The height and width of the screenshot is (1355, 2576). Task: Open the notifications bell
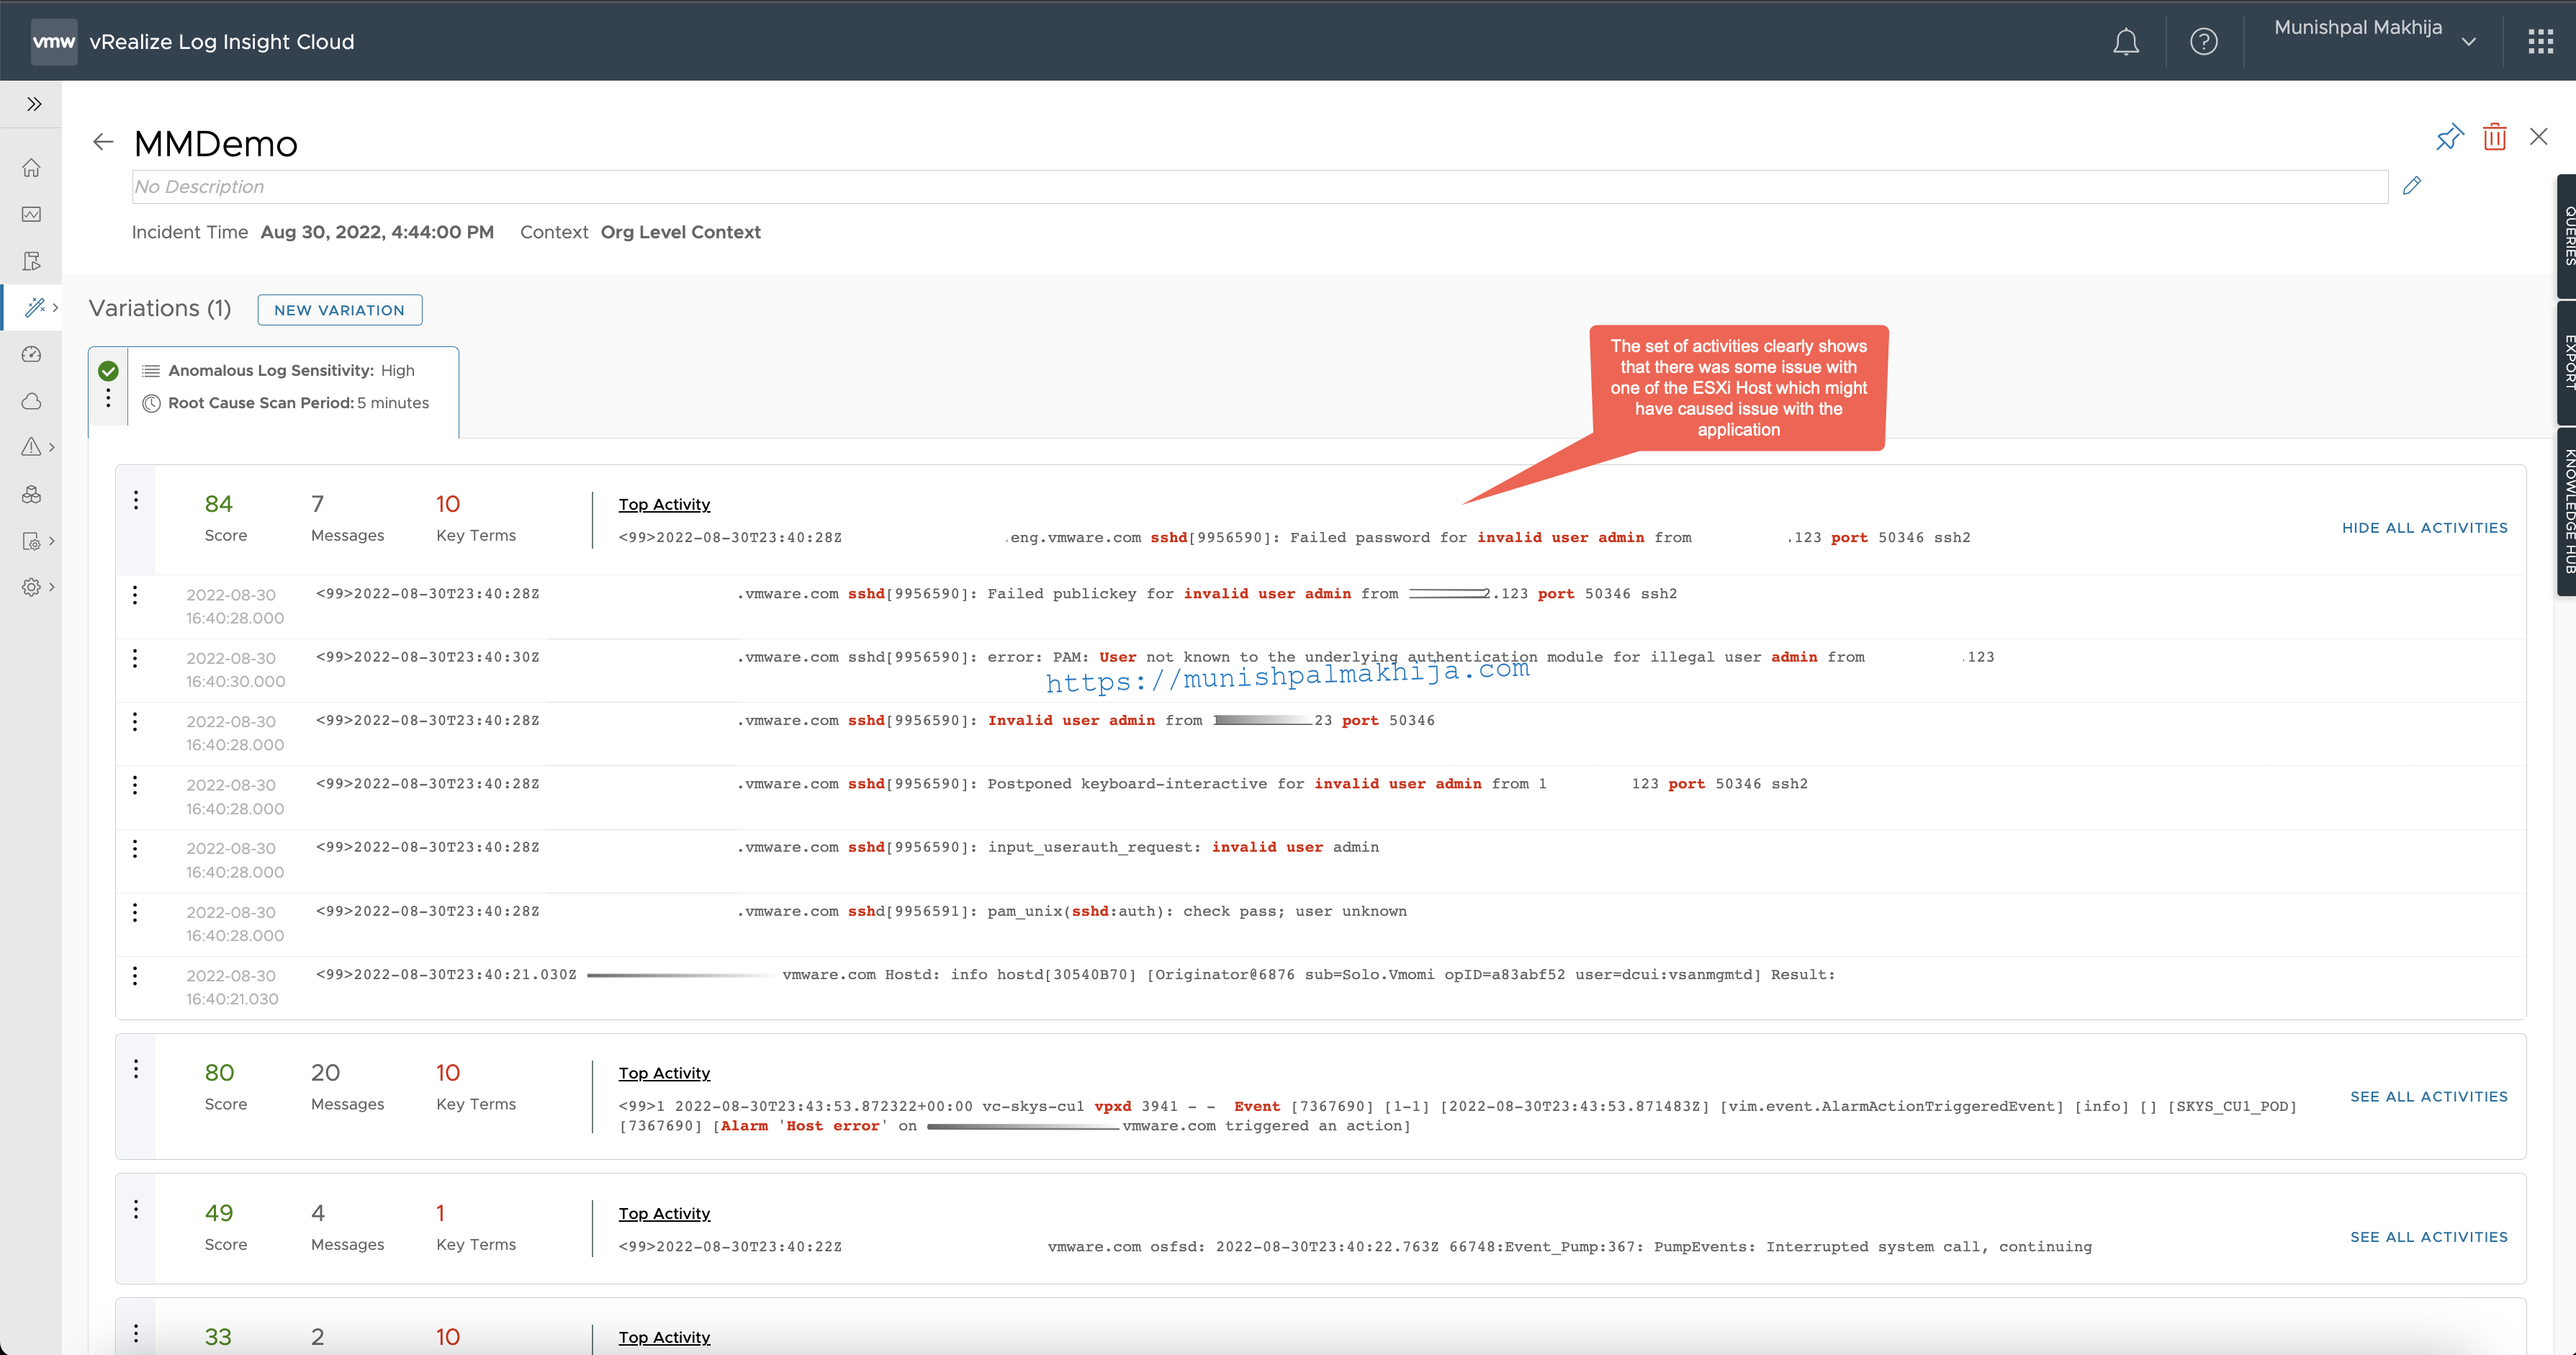pyautogui.click(x=2126, y=41)
